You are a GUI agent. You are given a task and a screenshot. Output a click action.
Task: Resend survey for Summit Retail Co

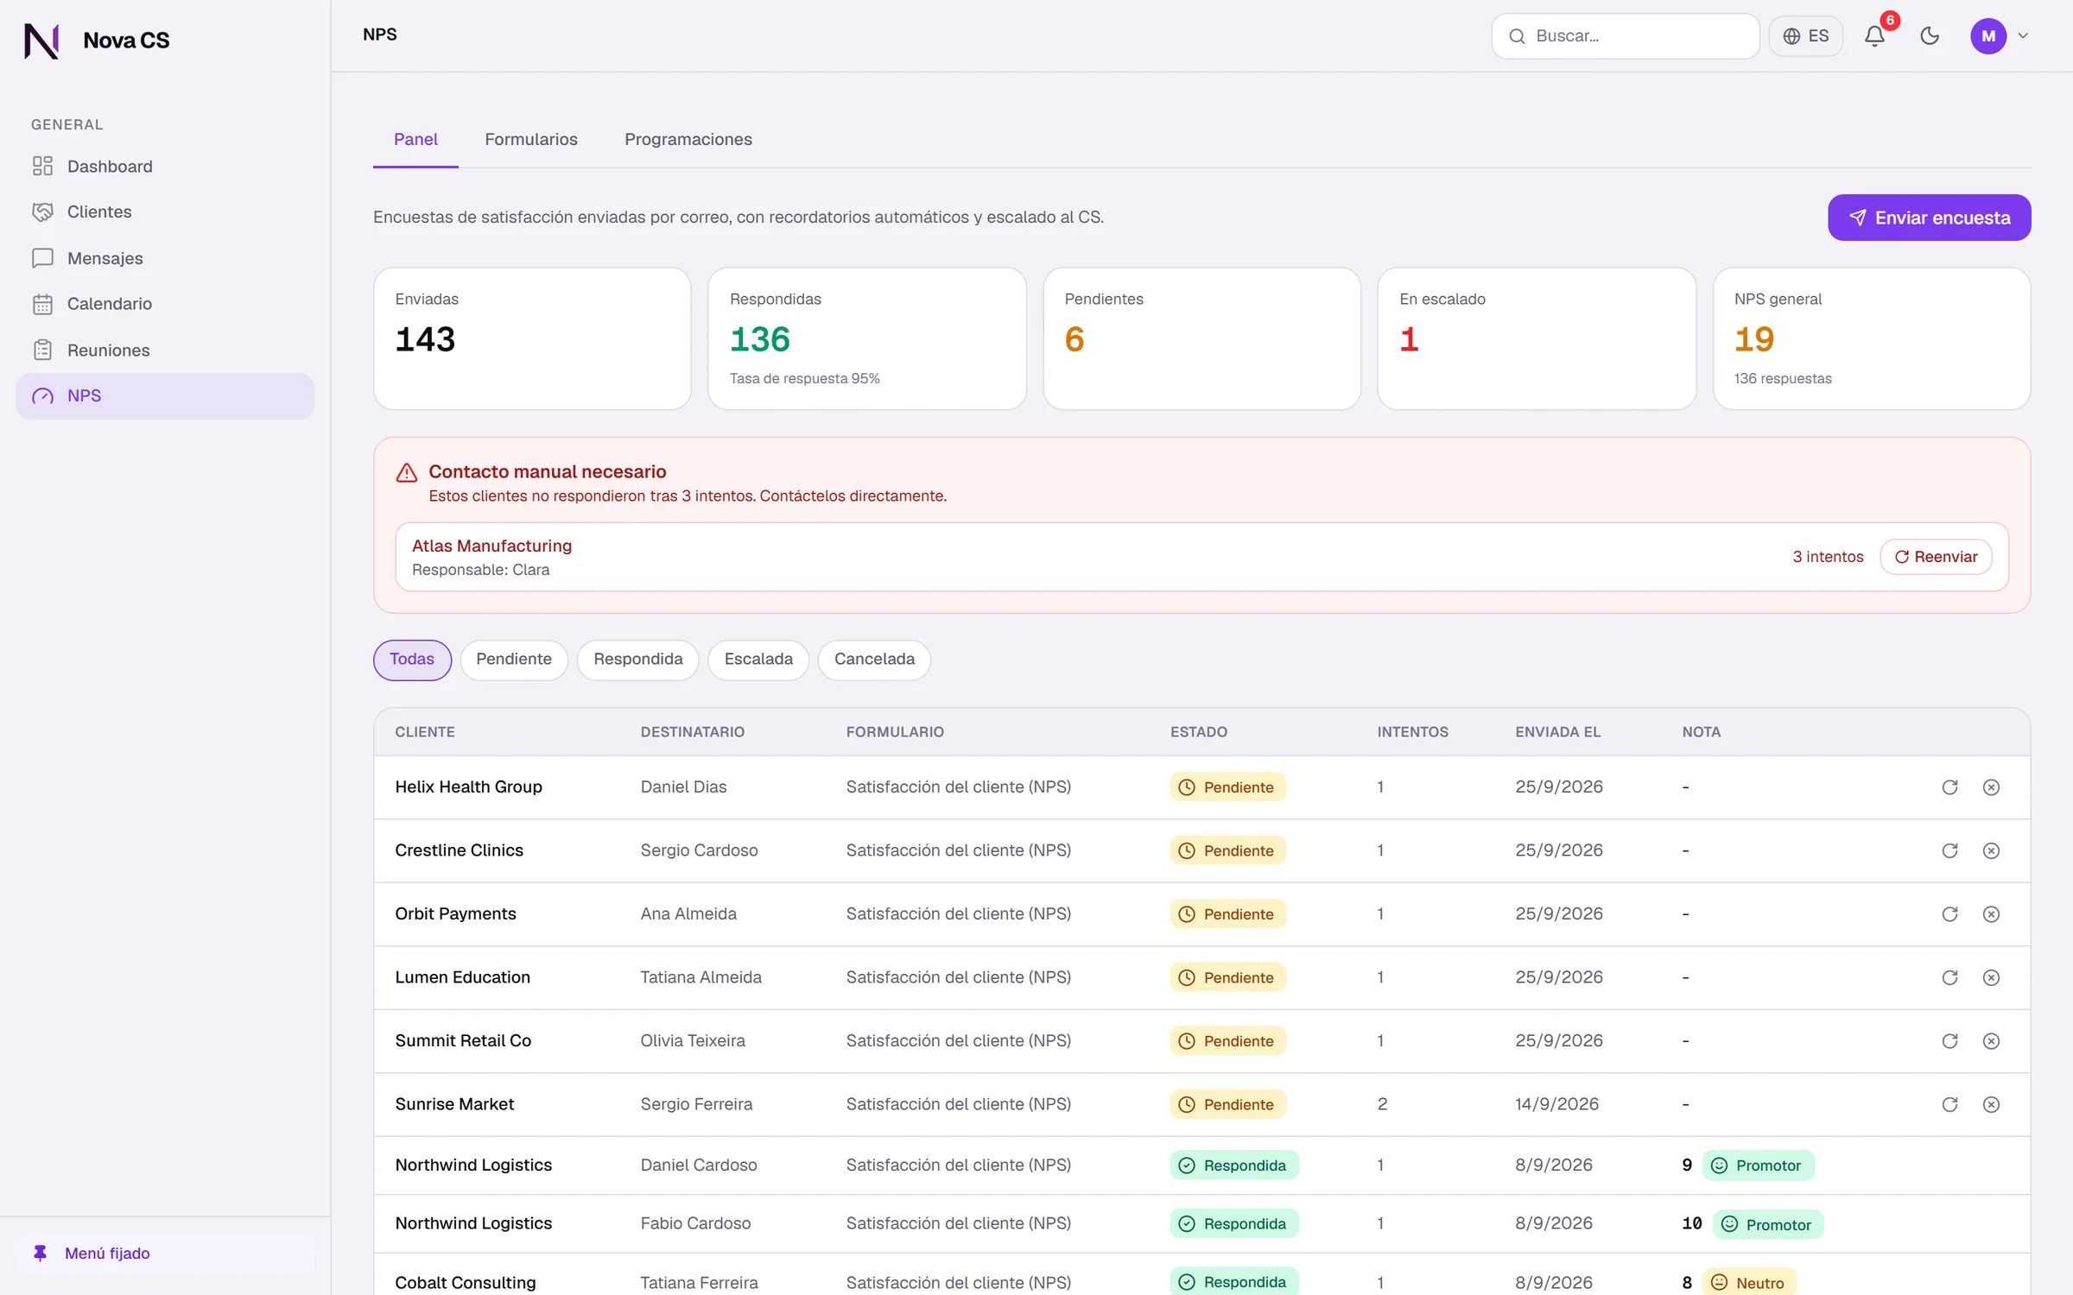1949,1041
